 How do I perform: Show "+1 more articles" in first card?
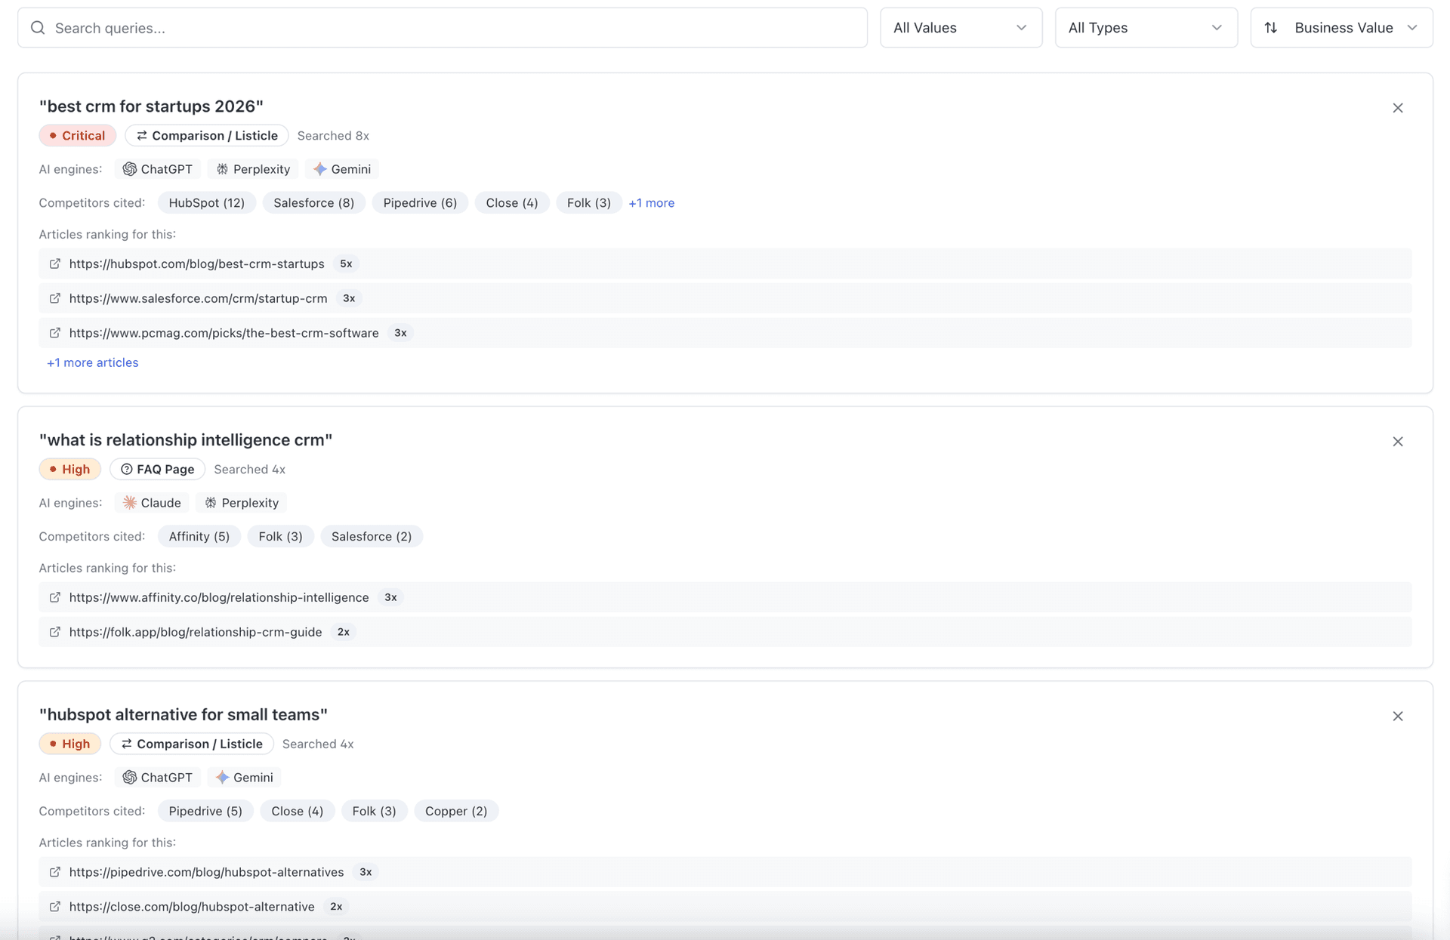click(93, 362)
